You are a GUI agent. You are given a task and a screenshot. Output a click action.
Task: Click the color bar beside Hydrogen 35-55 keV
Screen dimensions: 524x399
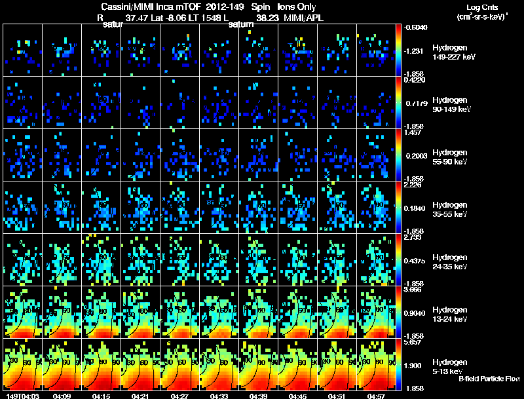[398, 208]
